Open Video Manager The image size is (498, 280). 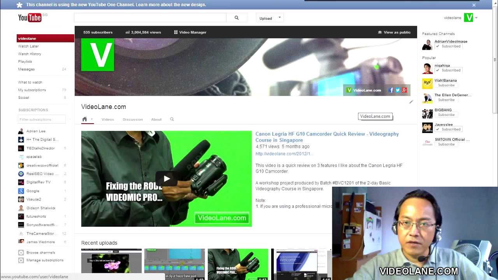tap(190, 32)
